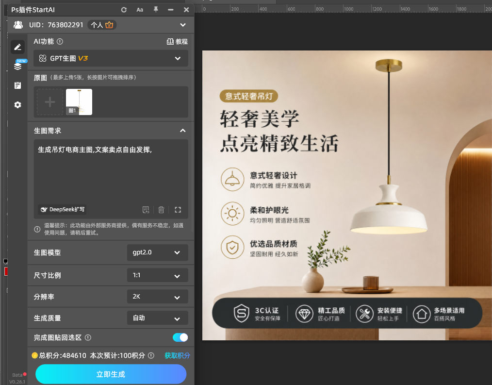Screen dimensions: 492x385
Task: Click the house 多场景适用 icon in canvas
Action: click(x=422, y=314)
